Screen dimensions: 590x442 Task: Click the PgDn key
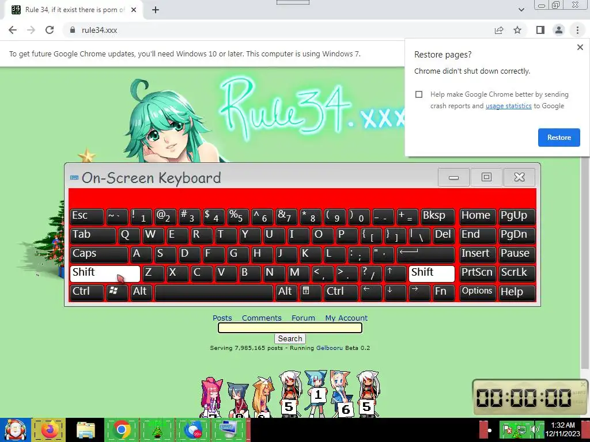[517, 235]
